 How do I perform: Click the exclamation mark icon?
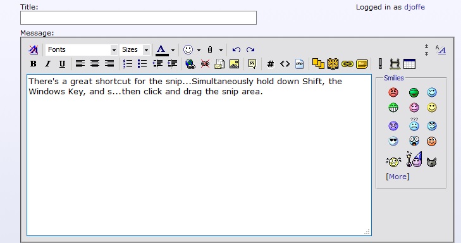click(380, 63)
